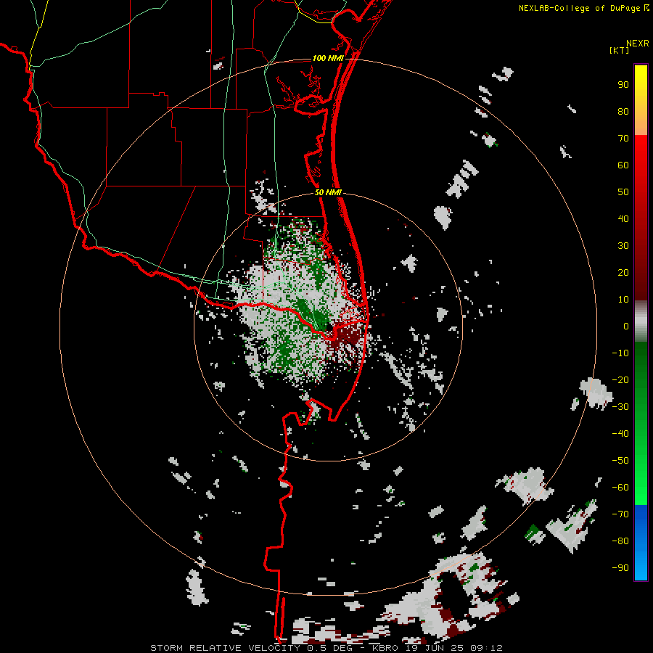Click the 30 value on the velocity scale
Viewport: 653px width, 653px height.
click(623, 246)
